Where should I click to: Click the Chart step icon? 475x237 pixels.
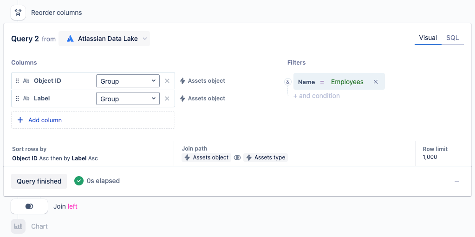tap(18, 226)
